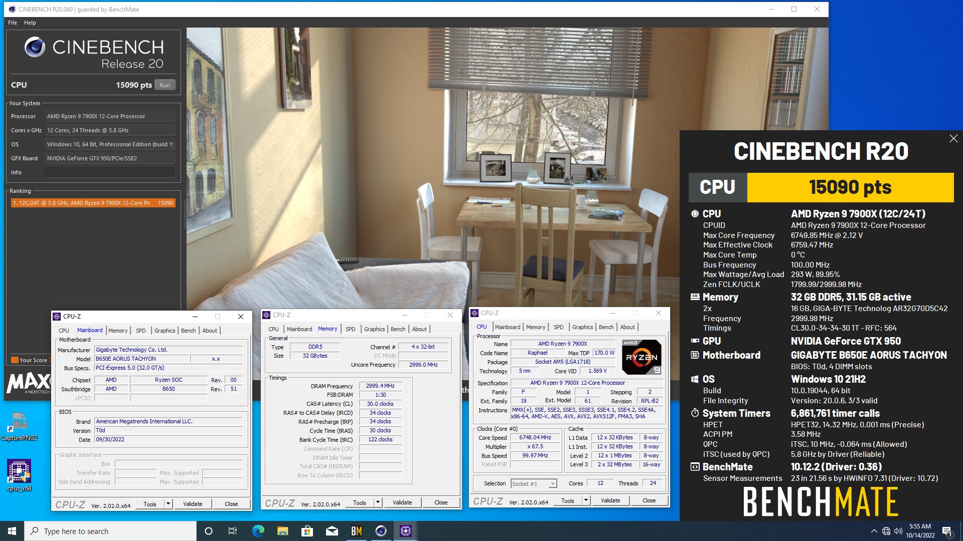This screenshot has width=963, height=541.
Task: Click the B650E AORUS TACHYON model field
Action: (x=141, y=359)
